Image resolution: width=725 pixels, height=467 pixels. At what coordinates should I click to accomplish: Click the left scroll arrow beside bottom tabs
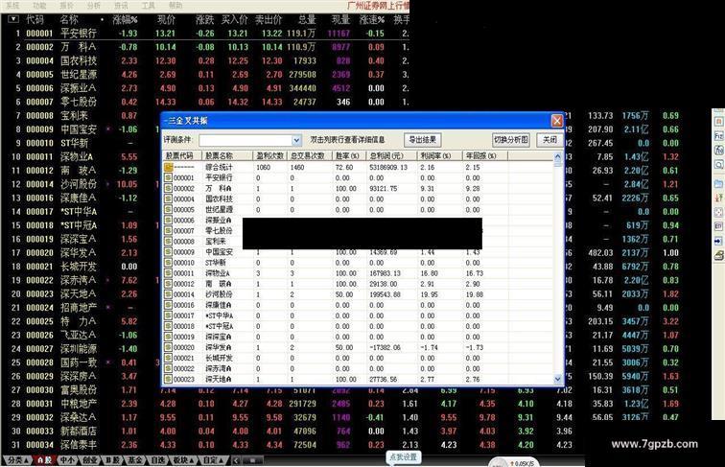(236, 460)
